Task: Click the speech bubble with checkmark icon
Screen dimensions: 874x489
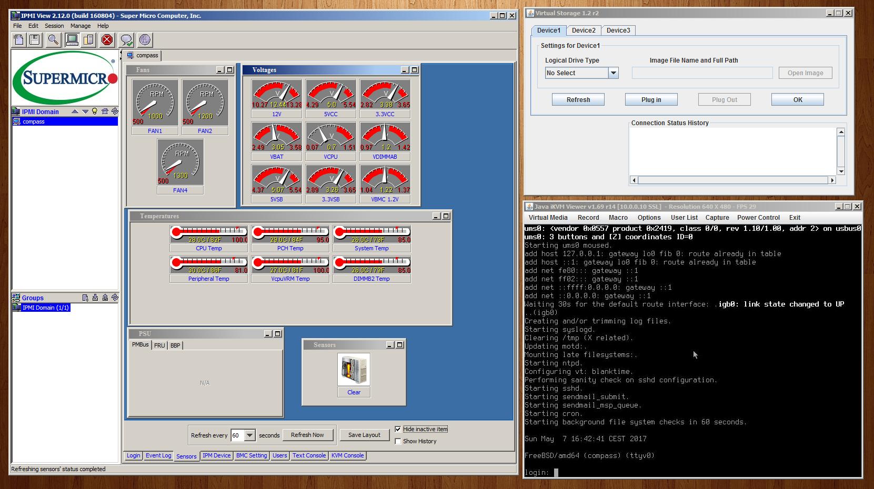Action: tap(126, 39)
